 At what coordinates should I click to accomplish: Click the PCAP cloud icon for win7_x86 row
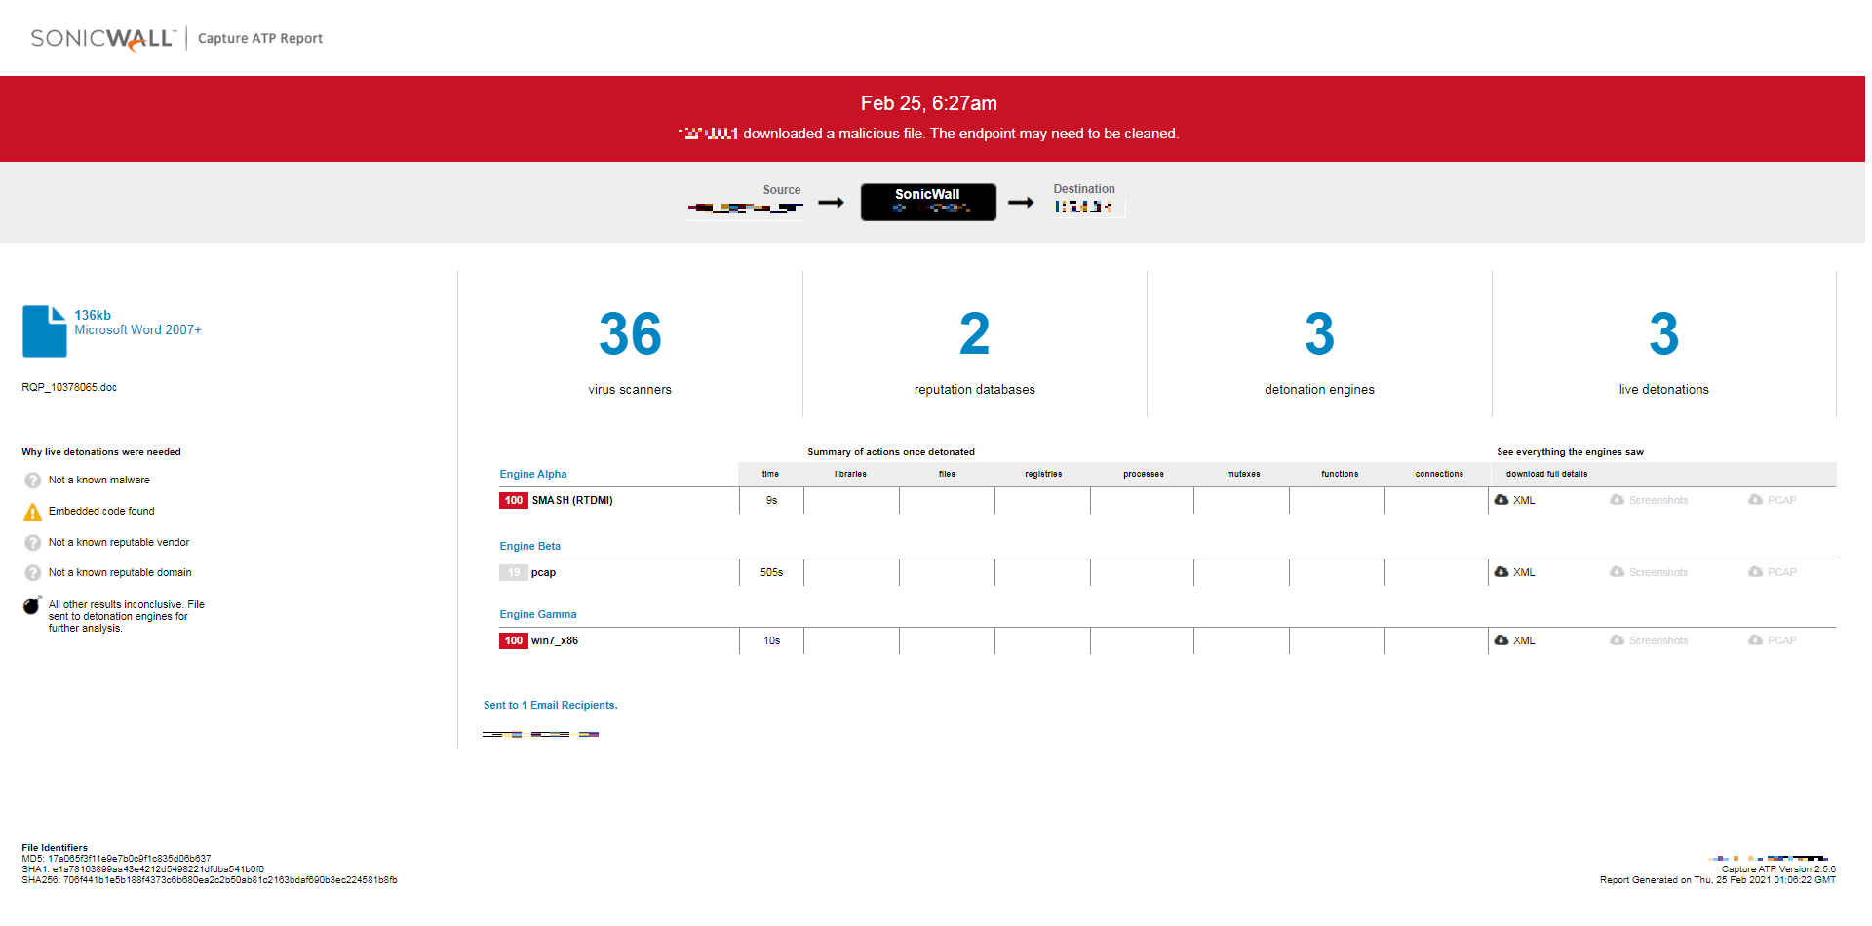tap(1755, 640)
